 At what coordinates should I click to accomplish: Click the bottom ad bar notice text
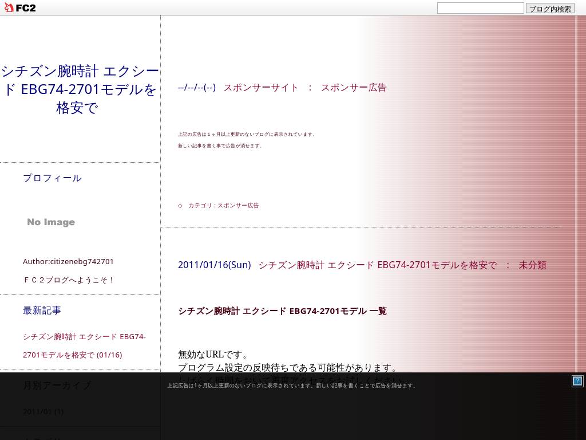pos(291,386)
